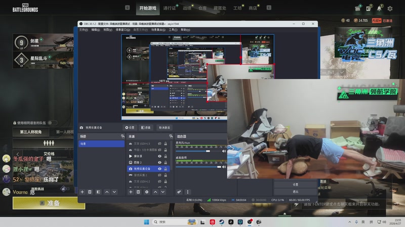The width and height of the screenshot is (405, 227).
Task: Click 取消激活 button in source toolbar
Action: [x=164, y=128]
